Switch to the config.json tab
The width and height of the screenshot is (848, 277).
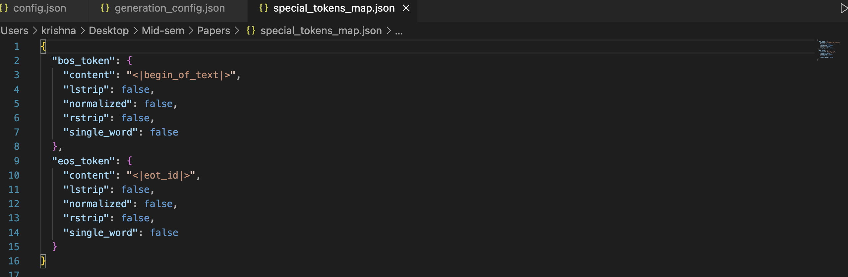[x=39, y=8]
